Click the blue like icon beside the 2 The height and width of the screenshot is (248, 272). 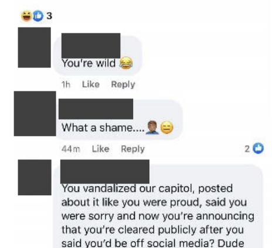point(259,148)
